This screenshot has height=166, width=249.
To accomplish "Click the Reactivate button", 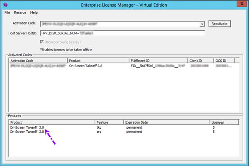I will click(x=220, y=24).
